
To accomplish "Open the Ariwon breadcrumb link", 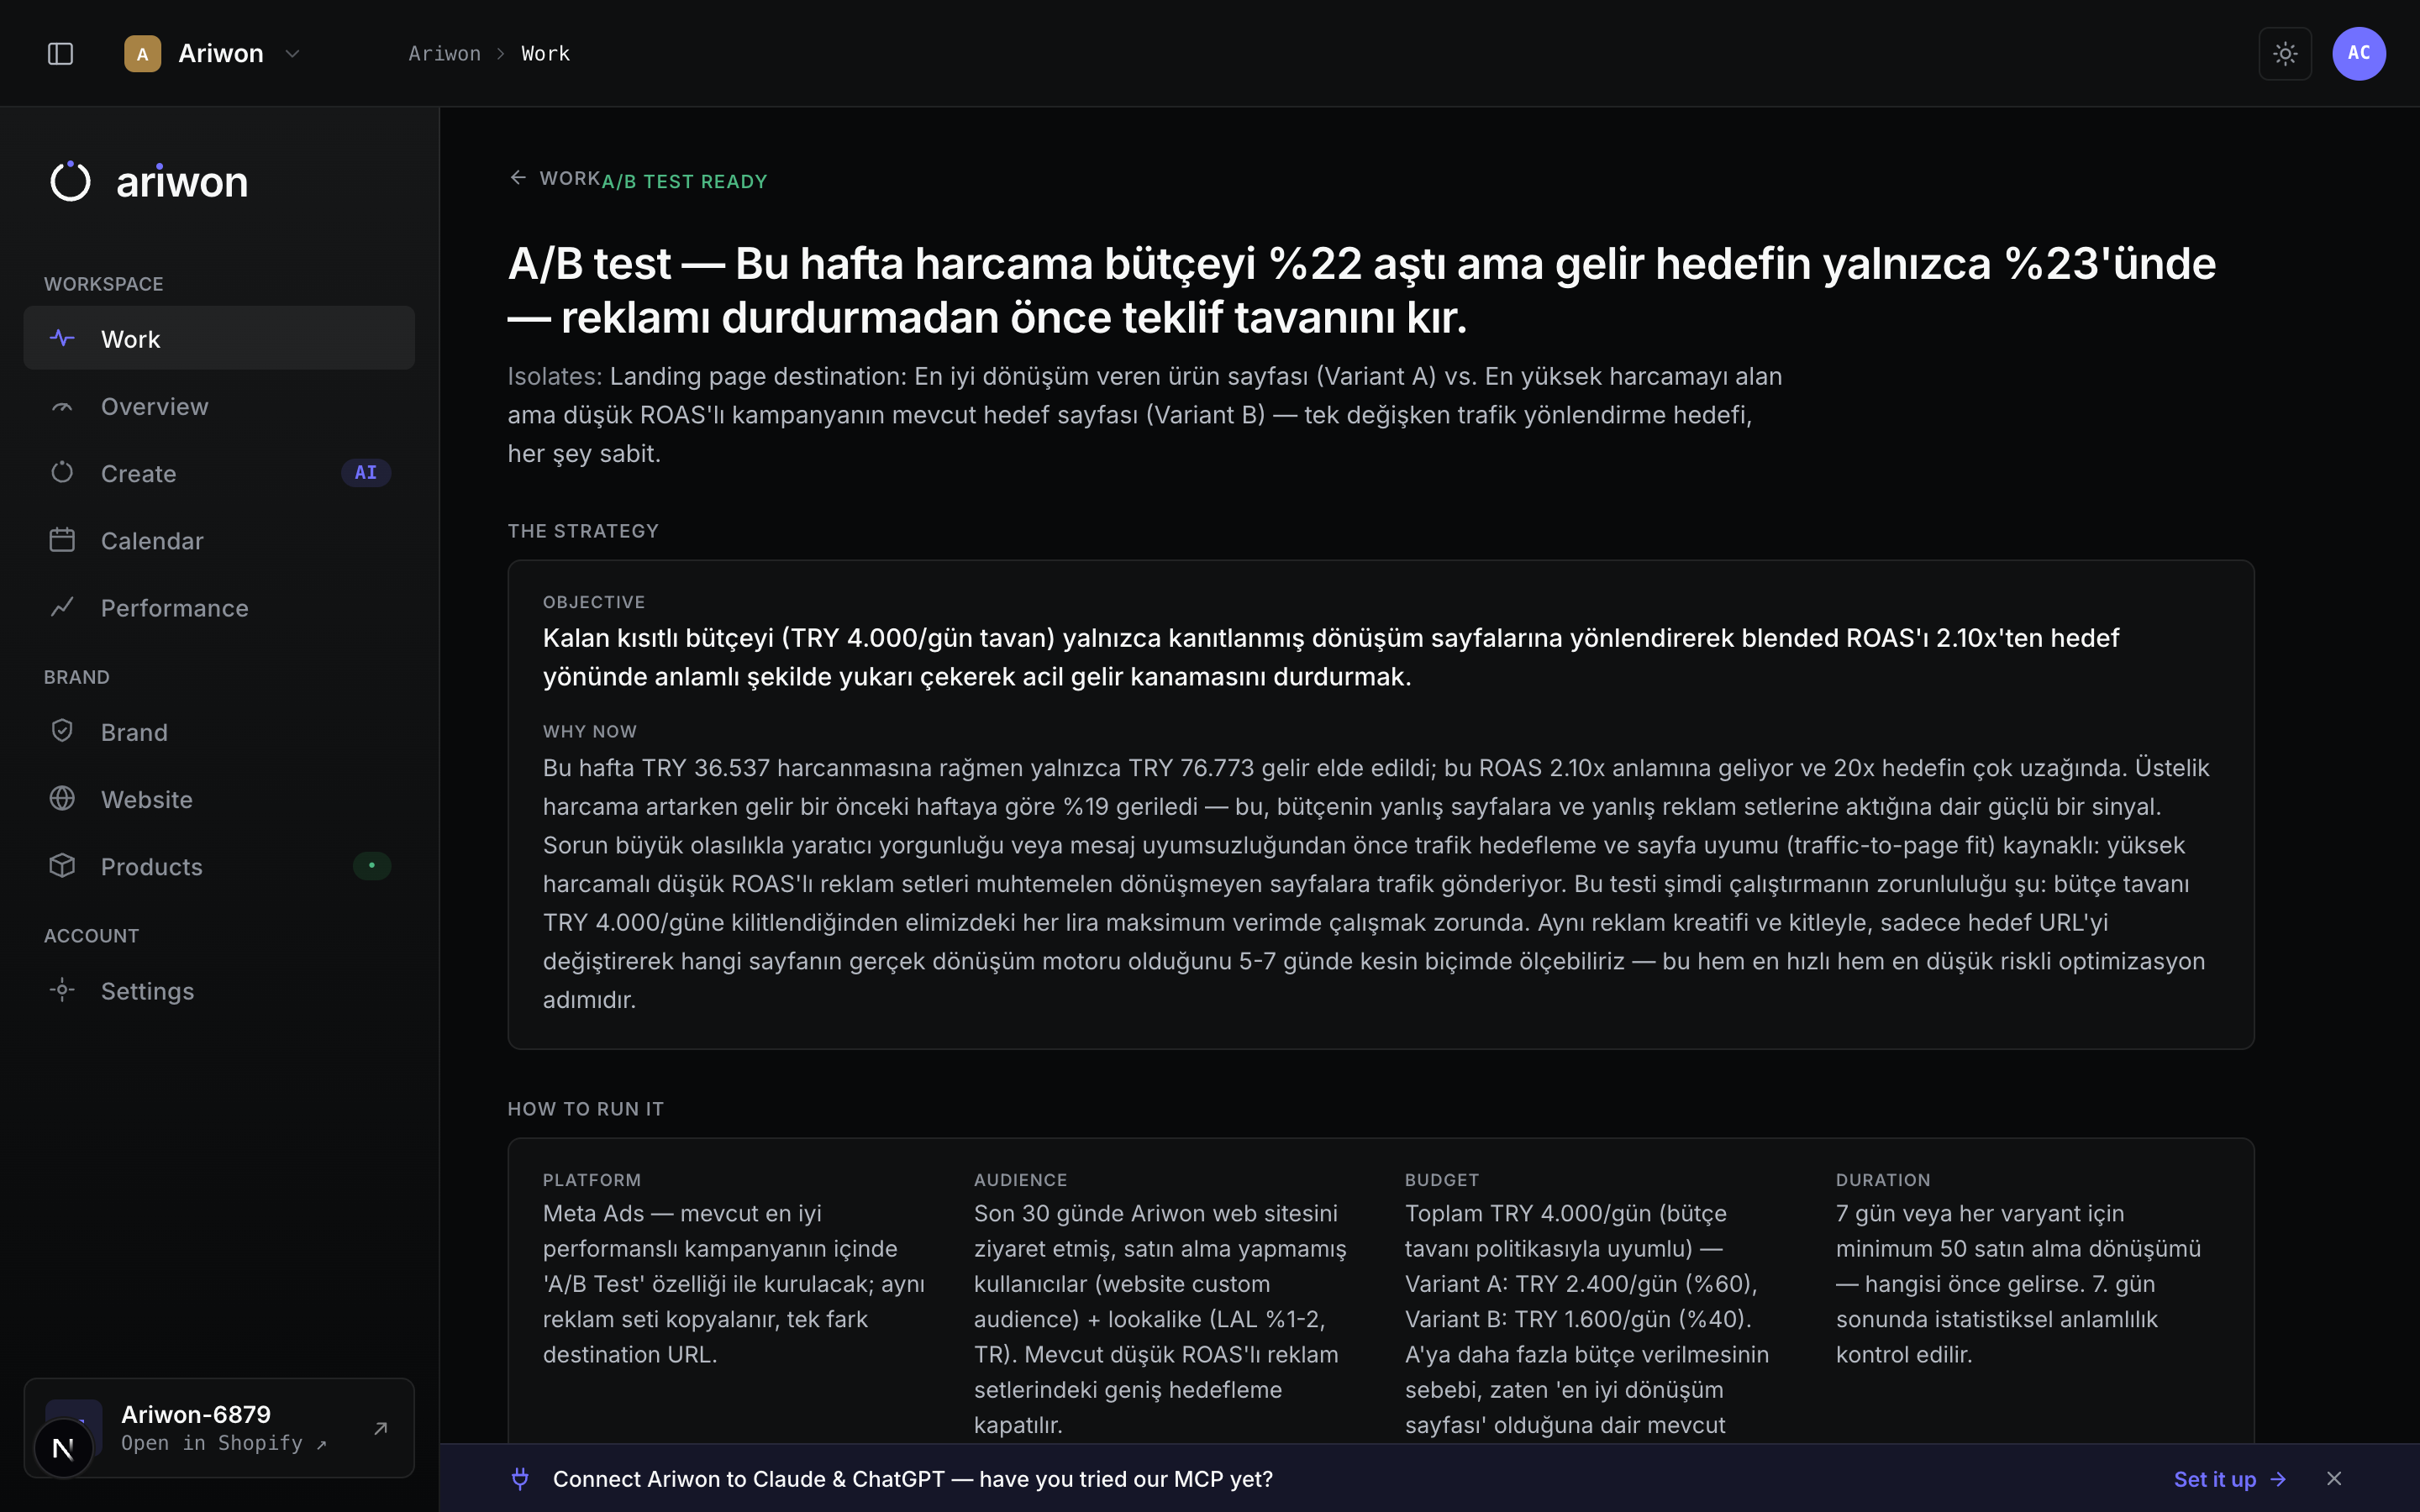I will [444, 53].
